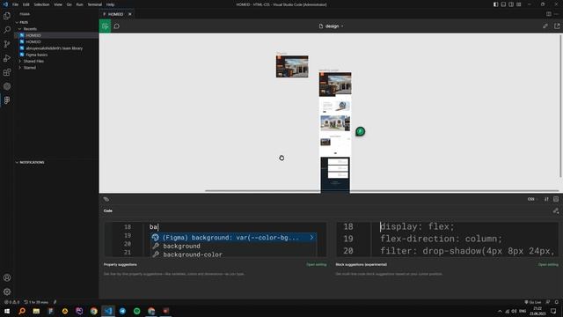Open the Selection menu
Image resolution: width=563 pixels, height=317 pixels.
pos(41,4)
